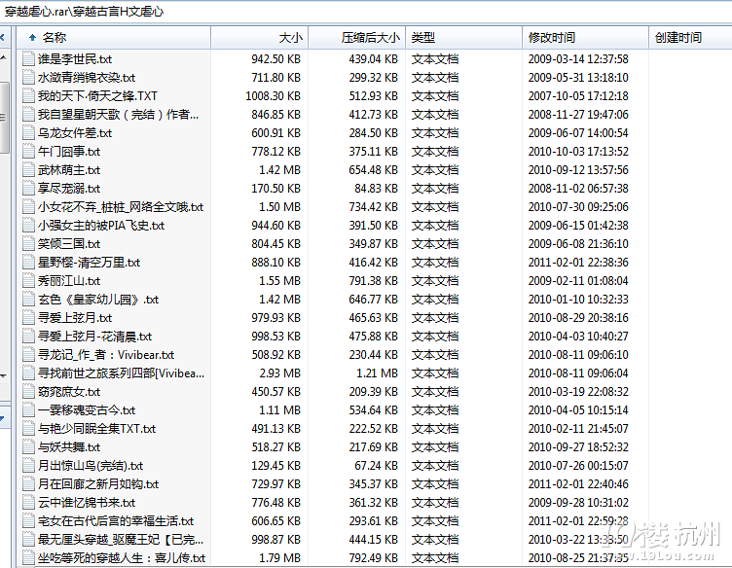Viewport: 732px width, 568px height.
Task: Click the file icon of 与妖共舞.txt
Action: pyautogui.click(x=28, y=447)
